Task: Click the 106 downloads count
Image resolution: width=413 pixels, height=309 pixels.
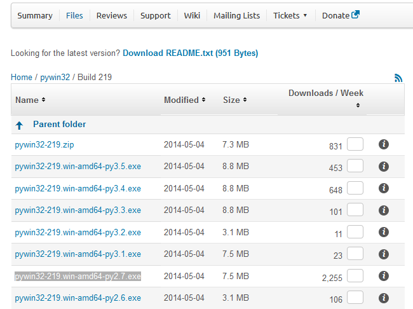Action: pyautogui.click(x=336, y=299)
